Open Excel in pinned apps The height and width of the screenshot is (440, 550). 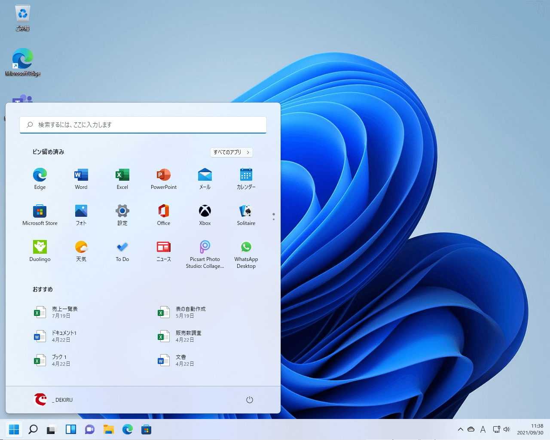point(122,179)
